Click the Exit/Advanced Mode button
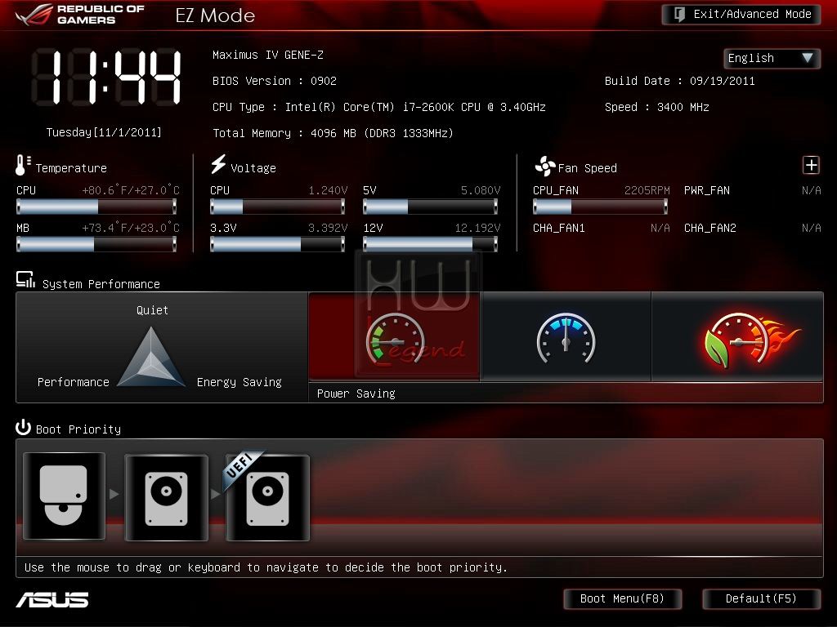This screenshot has height=627, width=837. point(741,15)
